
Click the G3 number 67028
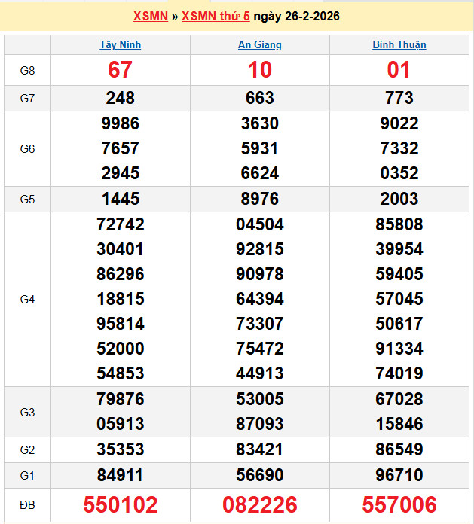click(399, 399)
